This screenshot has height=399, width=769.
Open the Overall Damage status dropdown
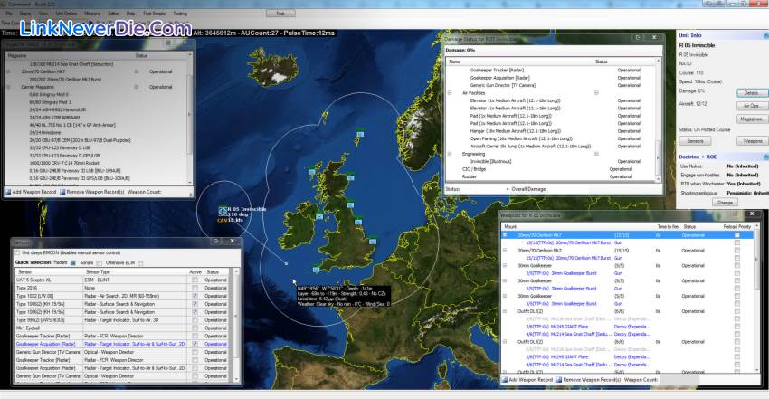pyautogui.click(x=508, y=189)
